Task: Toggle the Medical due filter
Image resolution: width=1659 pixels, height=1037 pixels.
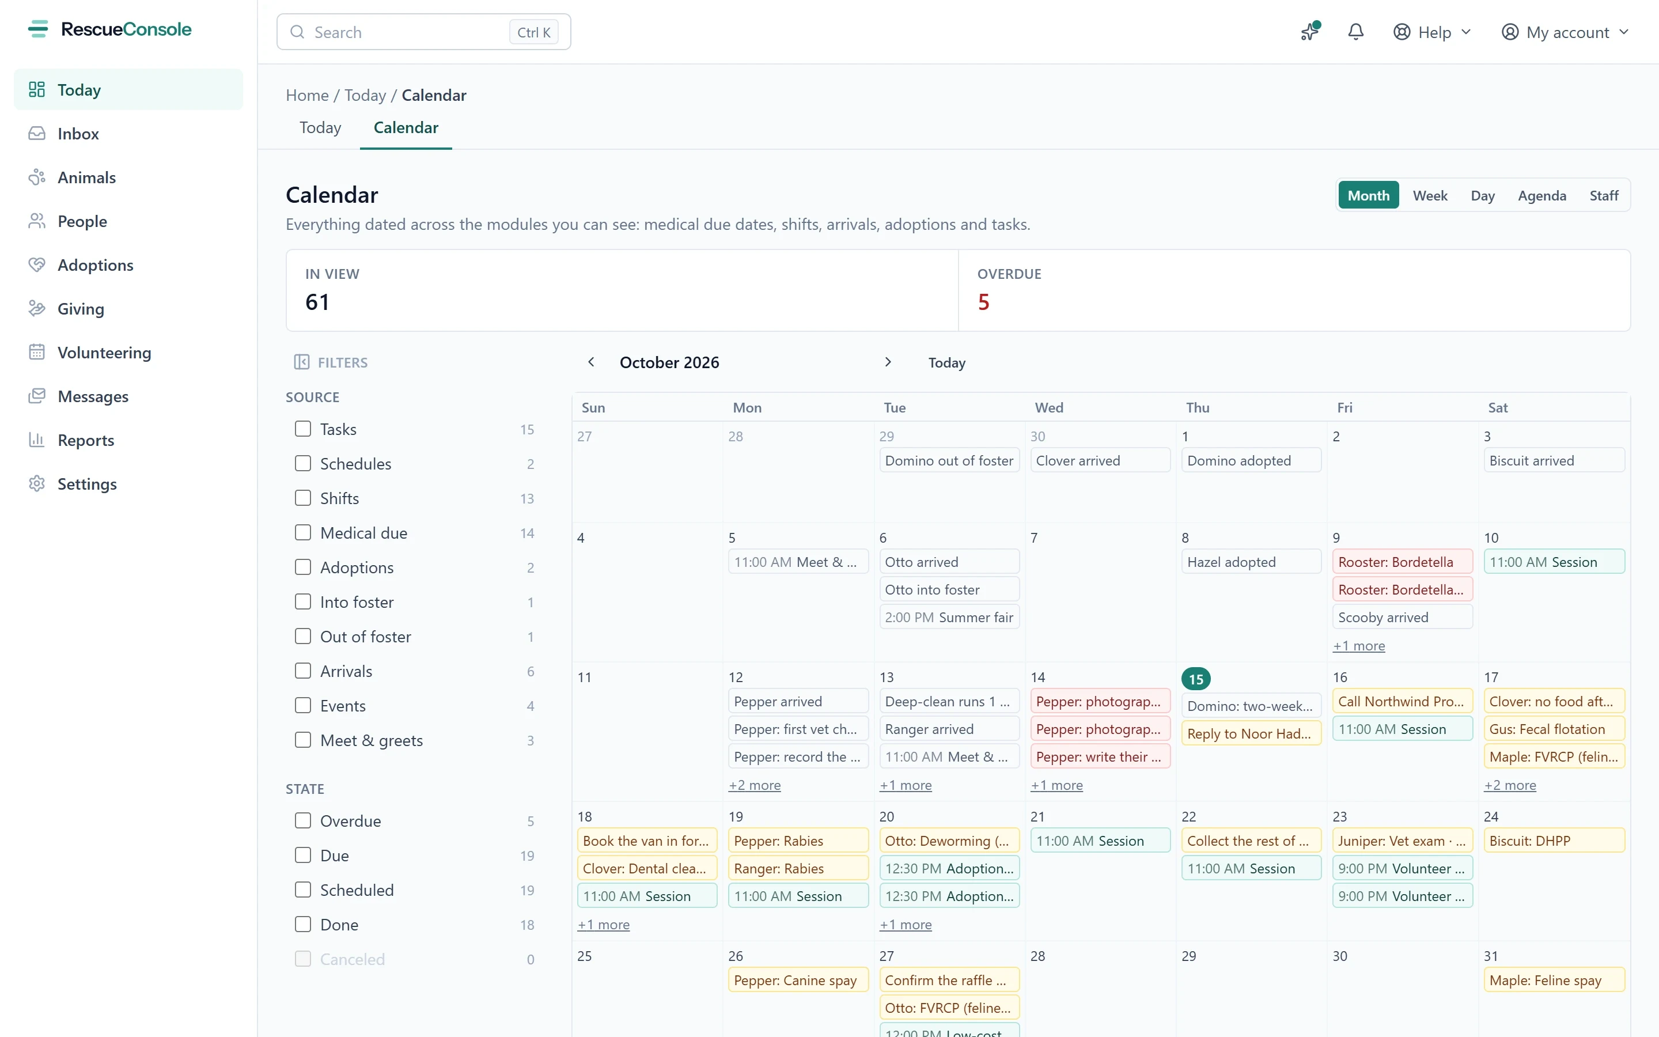Action: point(302,533)
